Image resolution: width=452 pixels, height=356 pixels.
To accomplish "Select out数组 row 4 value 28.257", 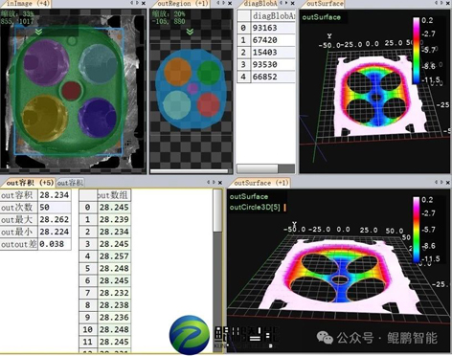I will 114,256.
